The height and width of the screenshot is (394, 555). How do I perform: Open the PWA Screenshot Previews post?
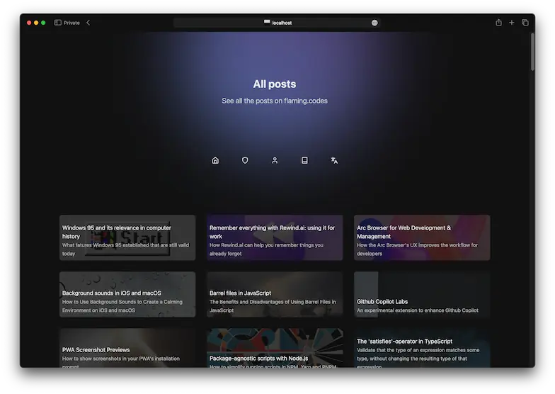coord(127,348)
